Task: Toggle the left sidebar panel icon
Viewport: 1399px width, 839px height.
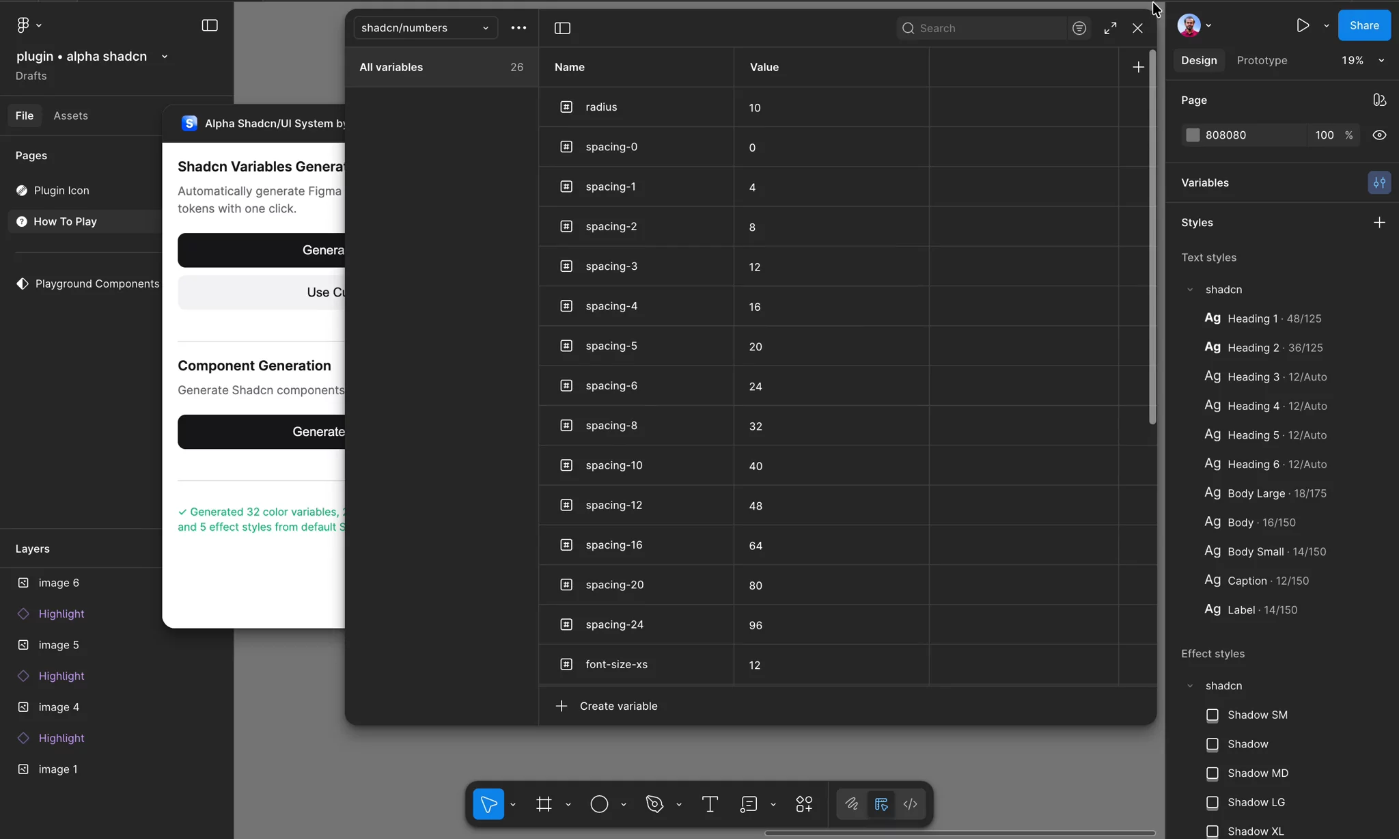Action: click(209, 25)
